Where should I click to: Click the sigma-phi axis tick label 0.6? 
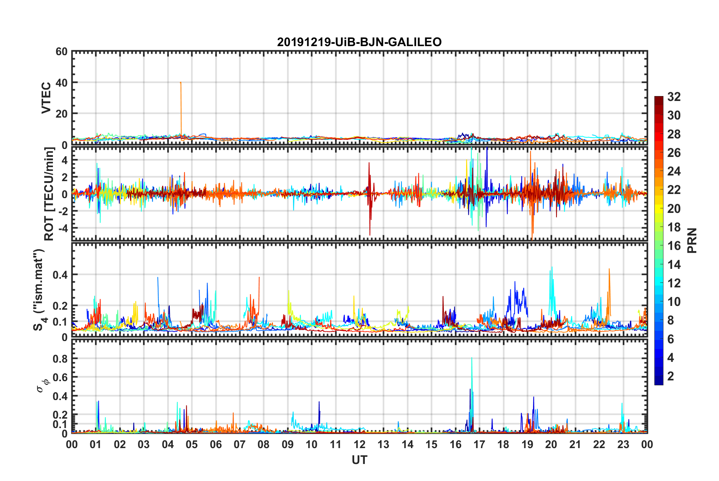[60, 377]
